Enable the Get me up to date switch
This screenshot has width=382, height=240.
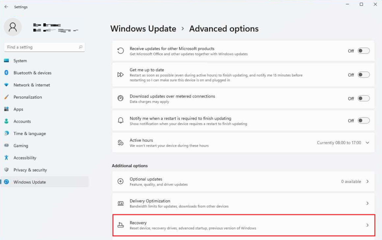click(x=364, y=75)
